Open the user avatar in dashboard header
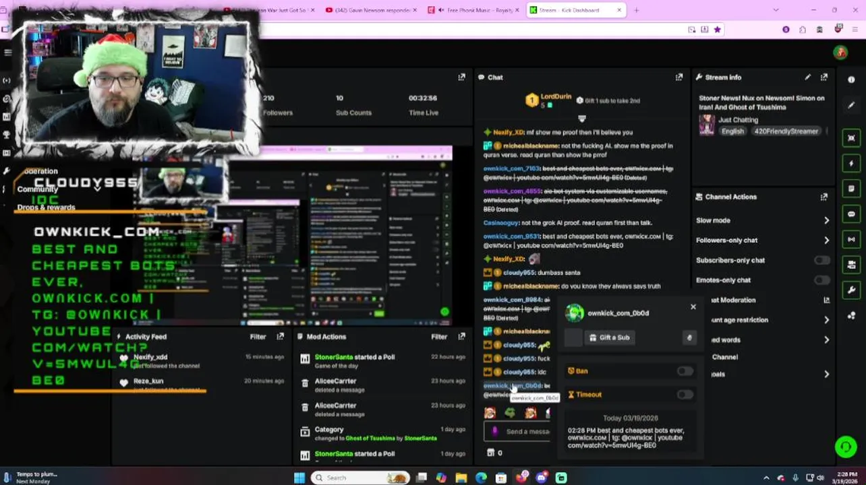This screenshot has width=866, height=485. [840, 52]
